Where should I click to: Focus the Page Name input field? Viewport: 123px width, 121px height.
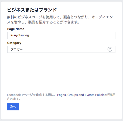coord(61,35)
